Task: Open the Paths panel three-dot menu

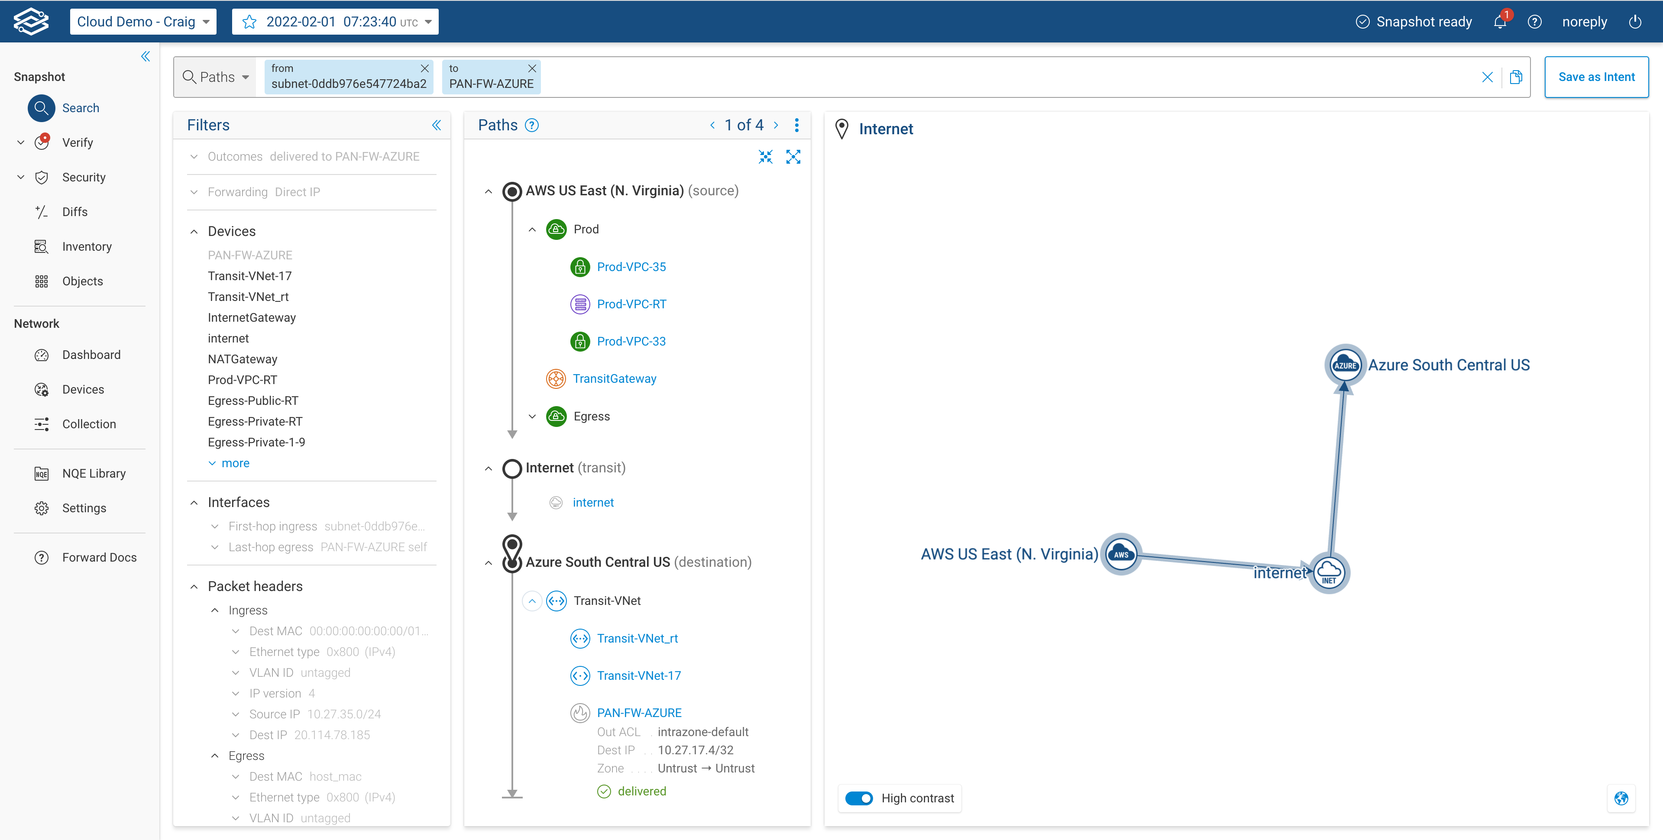Action: click(x=797, y=125)
